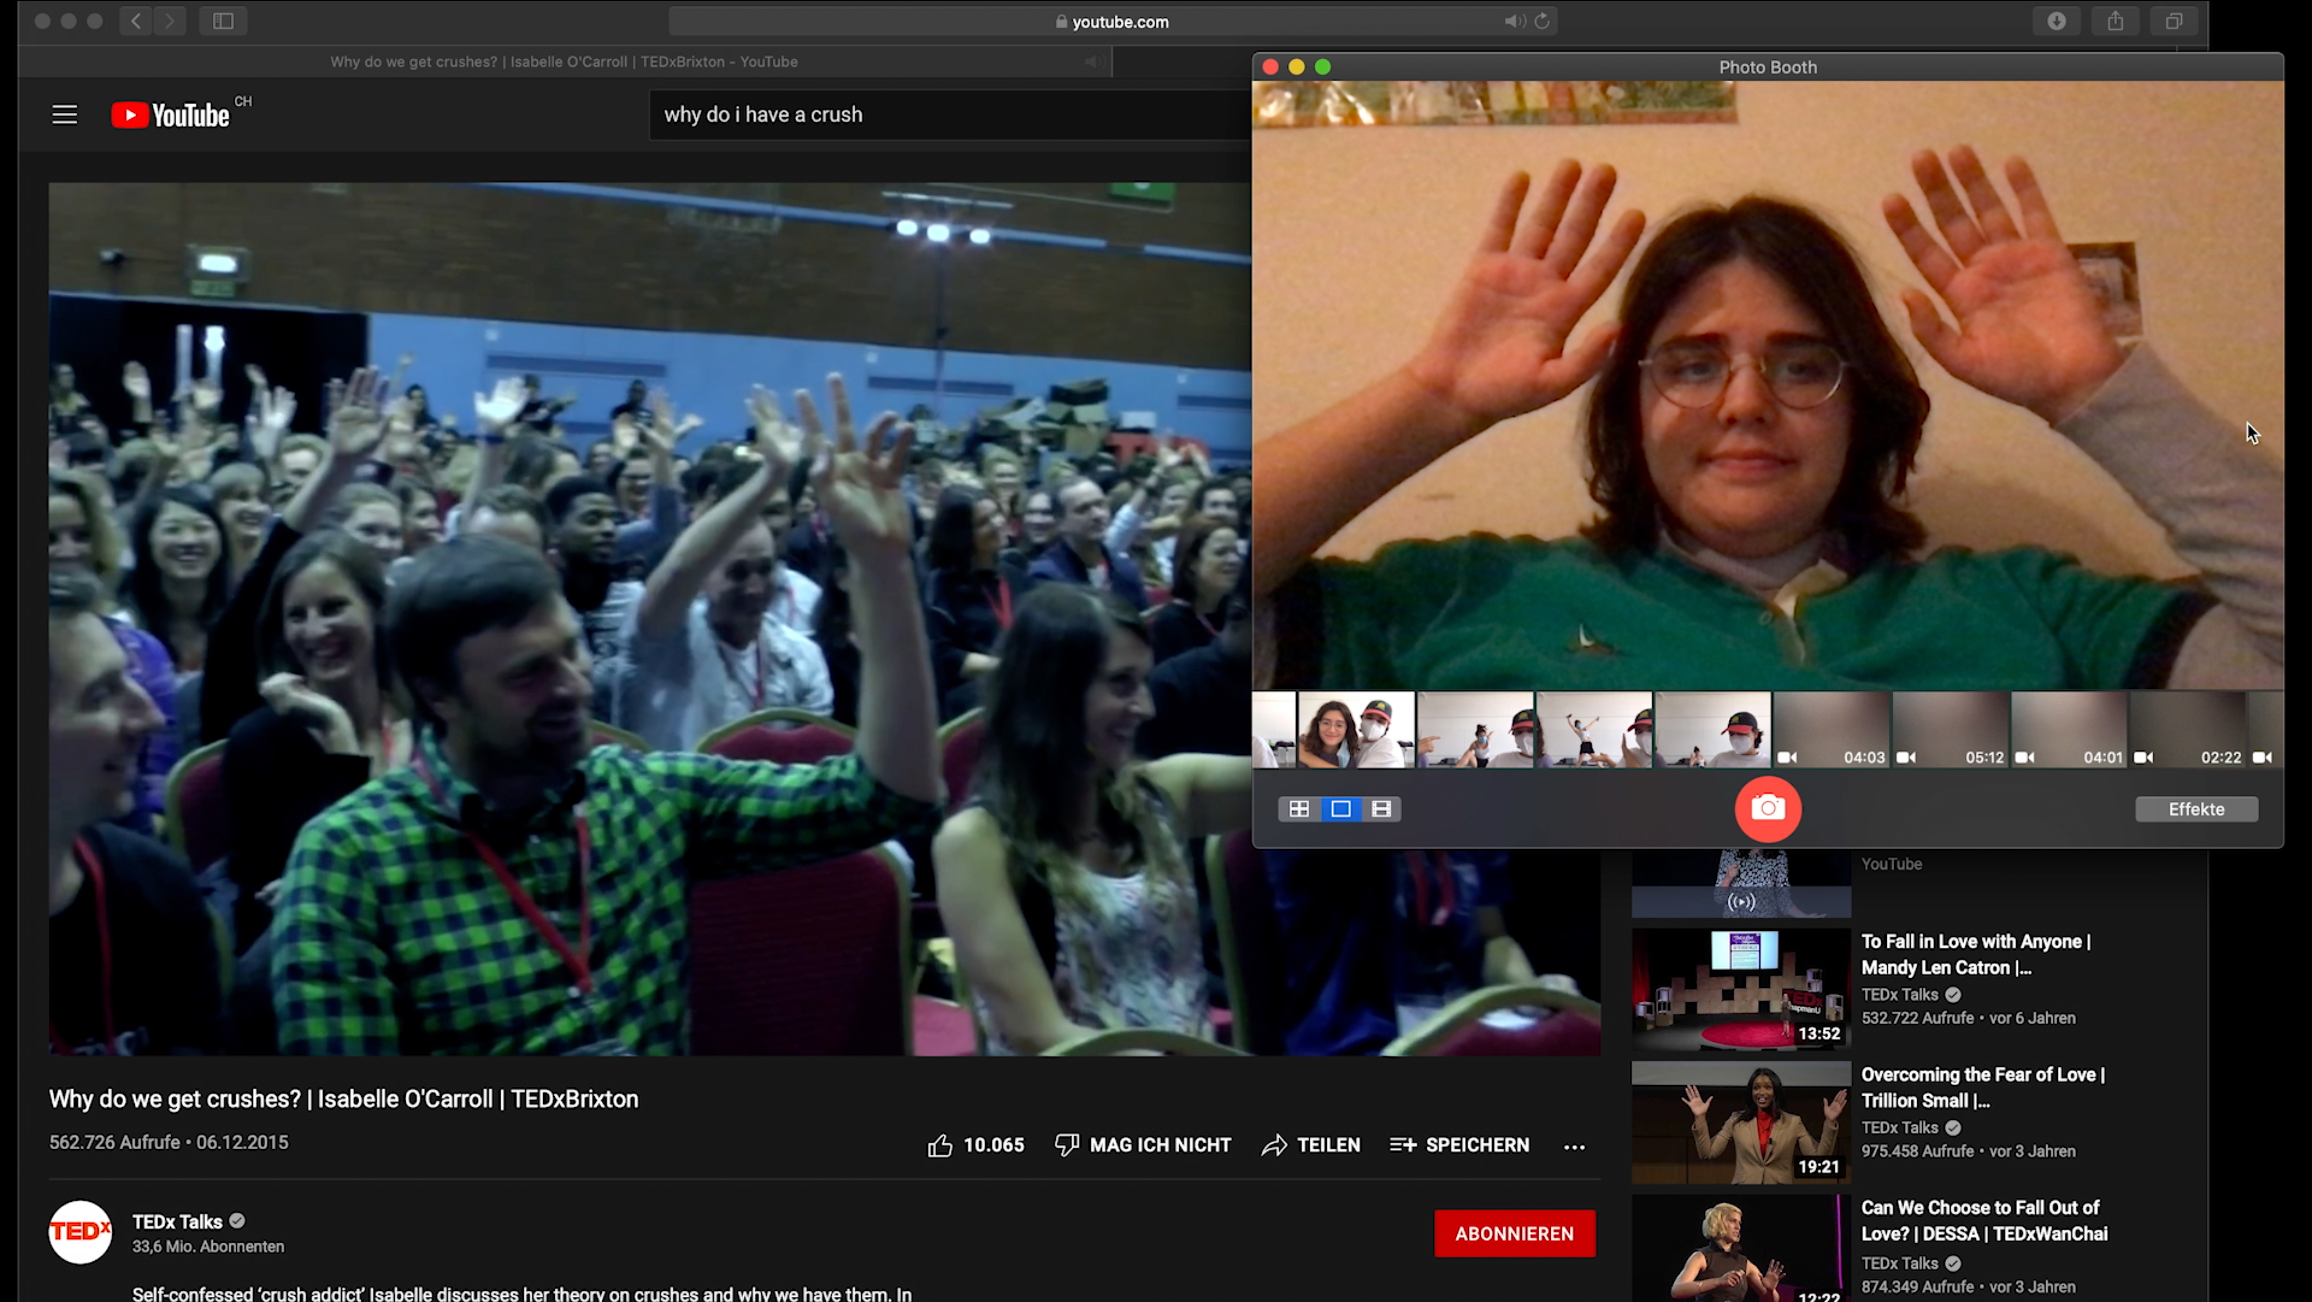Reload page in Safari address bar
The height and width of the screenshot is (1302, 2312).
coord(1541,21)
